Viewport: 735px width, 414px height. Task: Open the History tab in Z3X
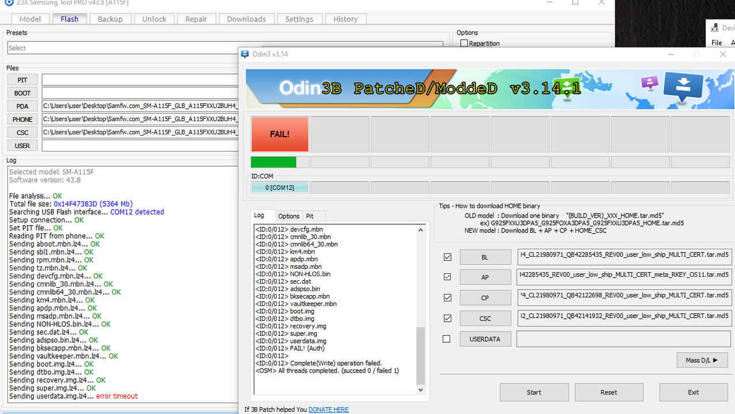(346, 19)
